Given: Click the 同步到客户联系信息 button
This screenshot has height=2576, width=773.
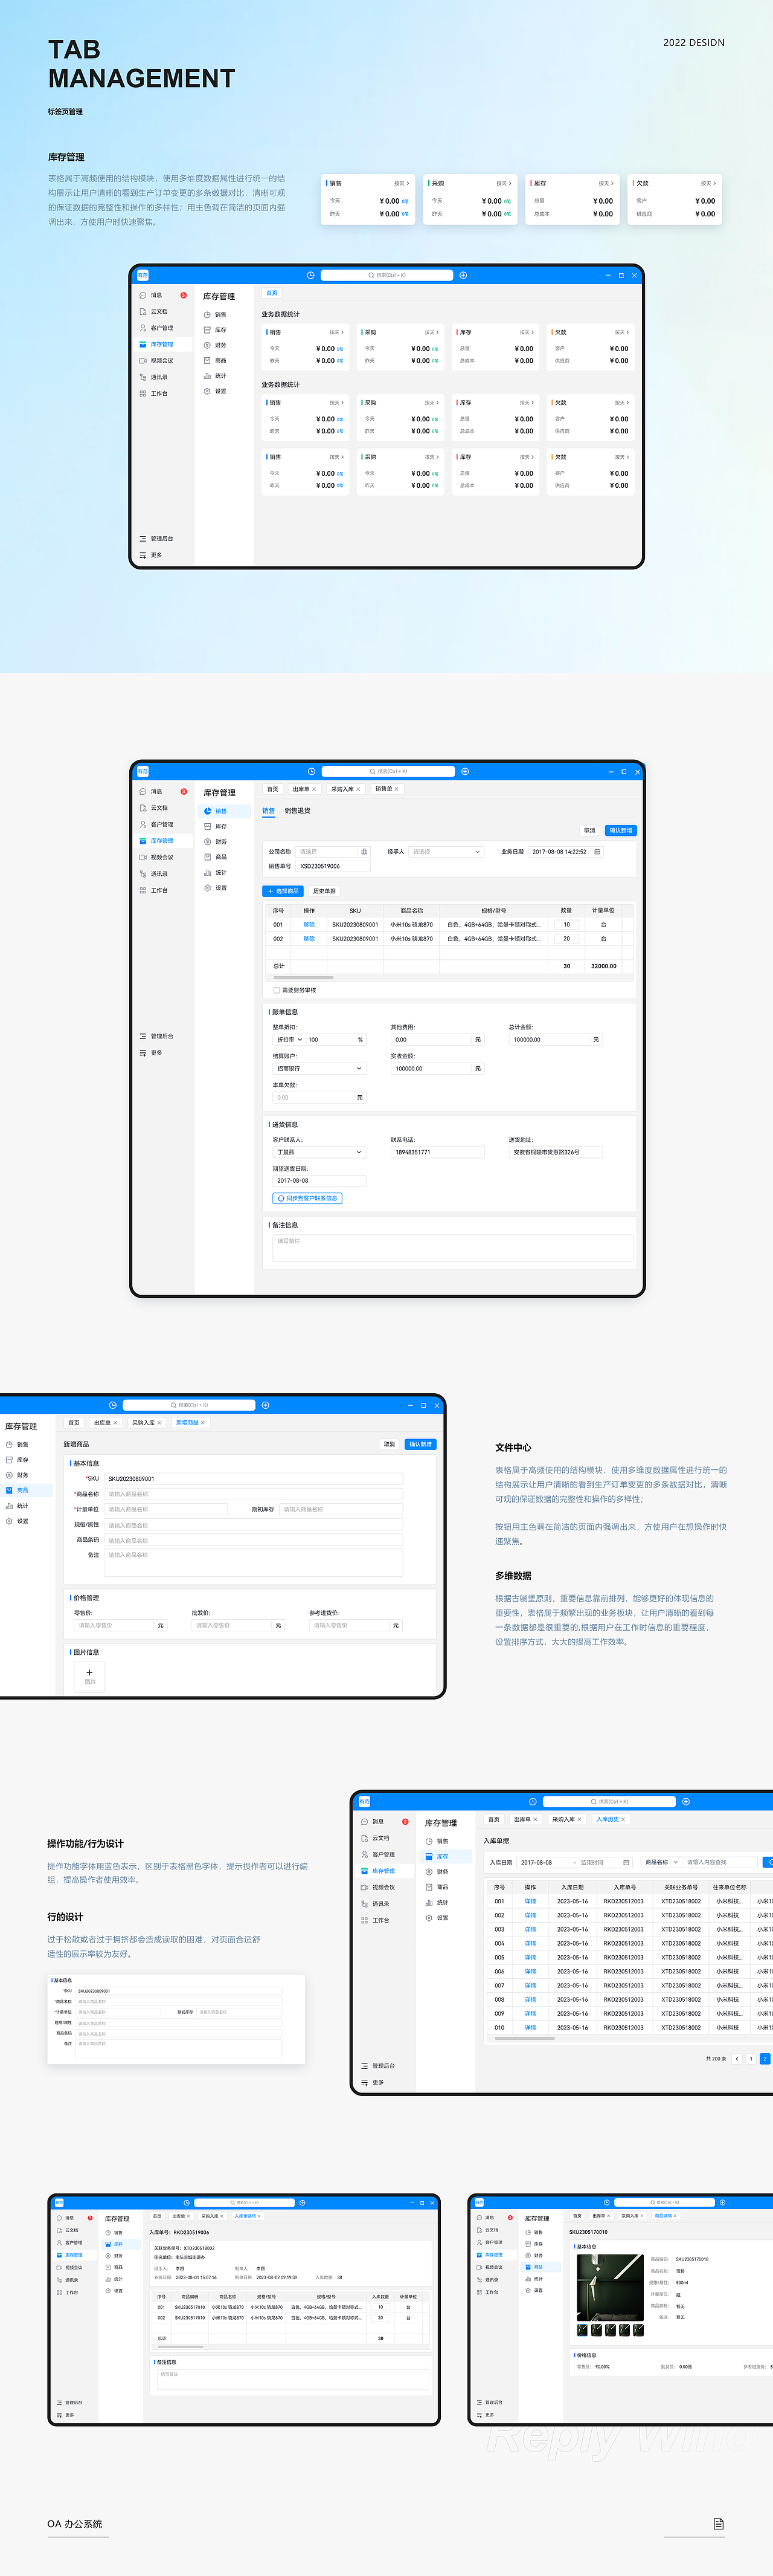Looking at the screenshot, I should tap(307, 1198).
